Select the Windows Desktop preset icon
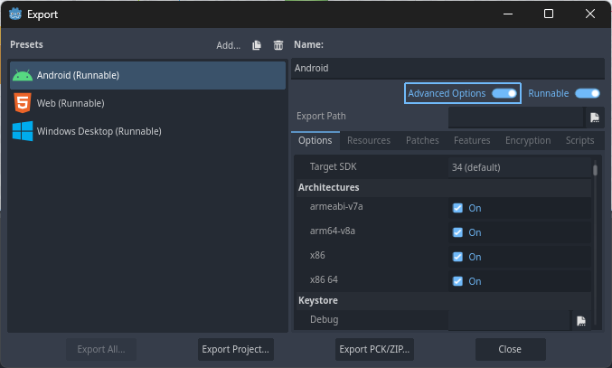612x368 pixels. point(23,131)
